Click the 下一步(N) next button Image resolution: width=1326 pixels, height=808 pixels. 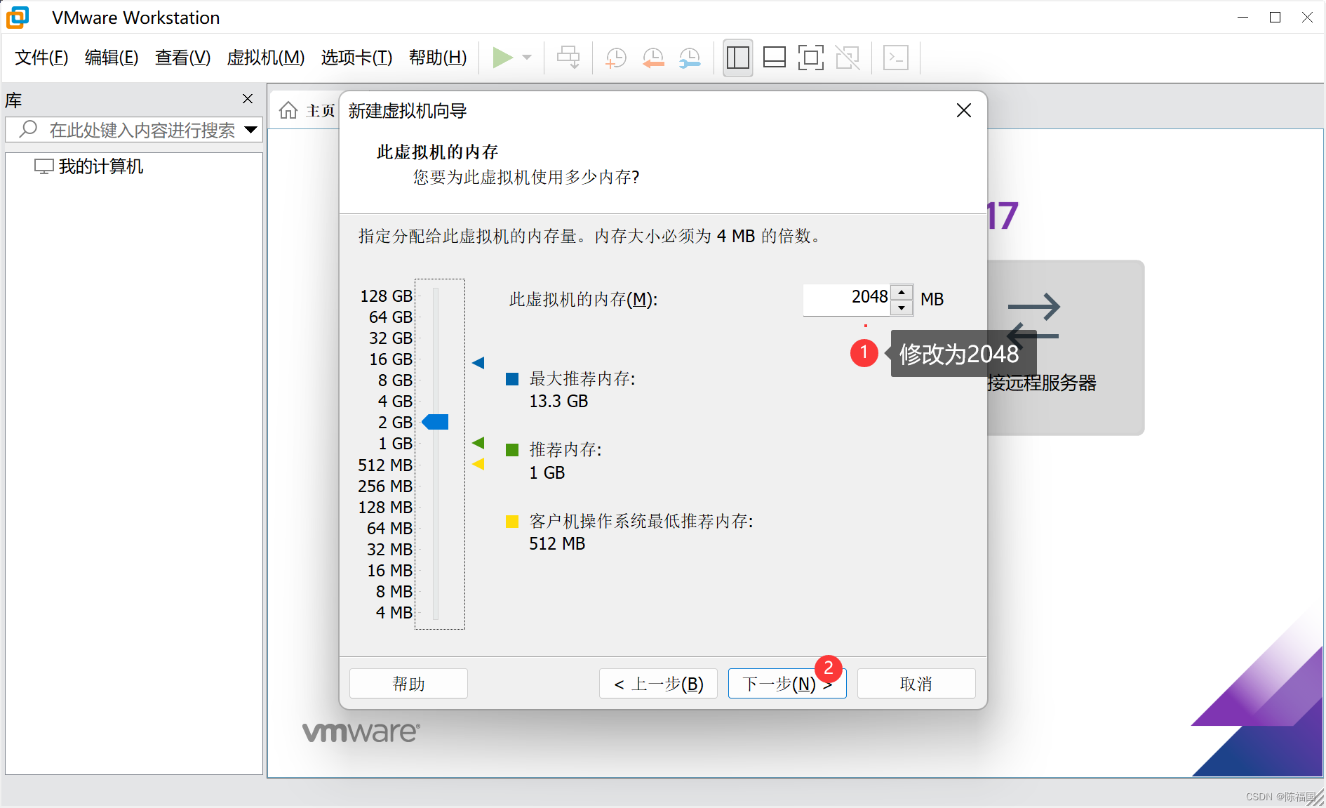tap(787, 683)
